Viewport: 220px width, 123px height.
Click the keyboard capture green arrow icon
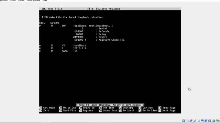(217, 121)
